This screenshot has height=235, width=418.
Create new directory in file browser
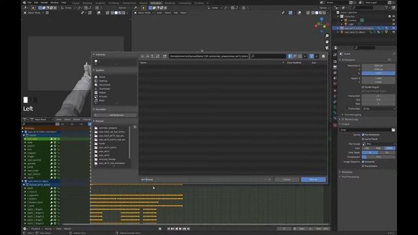165,56
